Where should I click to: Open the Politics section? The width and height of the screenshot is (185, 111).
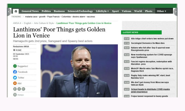46,11
